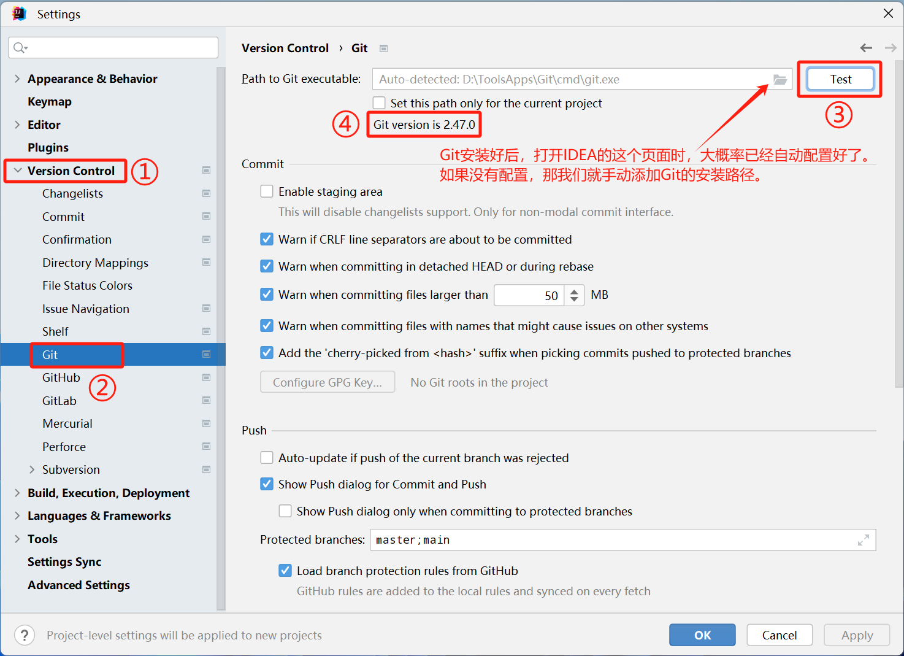Toggle Show Push dialog only for protected branches
The width and height of the screenshot is (904, 656).
(x=285, y=511)
